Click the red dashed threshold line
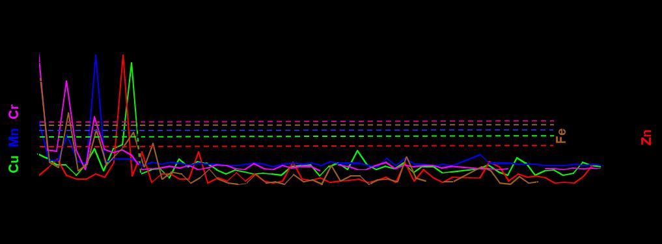Screen dimensions: 662x244 [296, 146]
